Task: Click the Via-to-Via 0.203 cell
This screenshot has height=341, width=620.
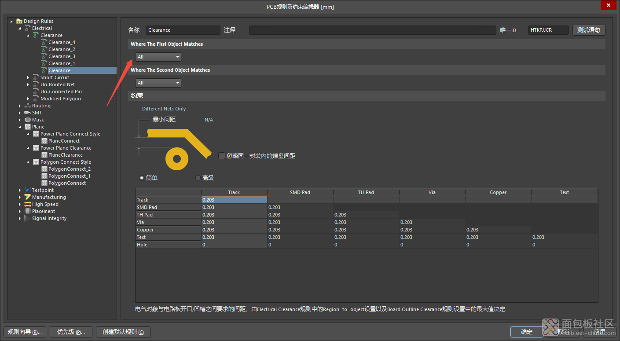Action: tap(432, 222)
